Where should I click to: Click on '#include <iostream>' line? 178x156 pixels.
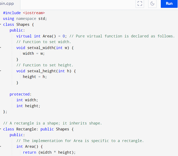pyautogui.click(x=24, y=13)
